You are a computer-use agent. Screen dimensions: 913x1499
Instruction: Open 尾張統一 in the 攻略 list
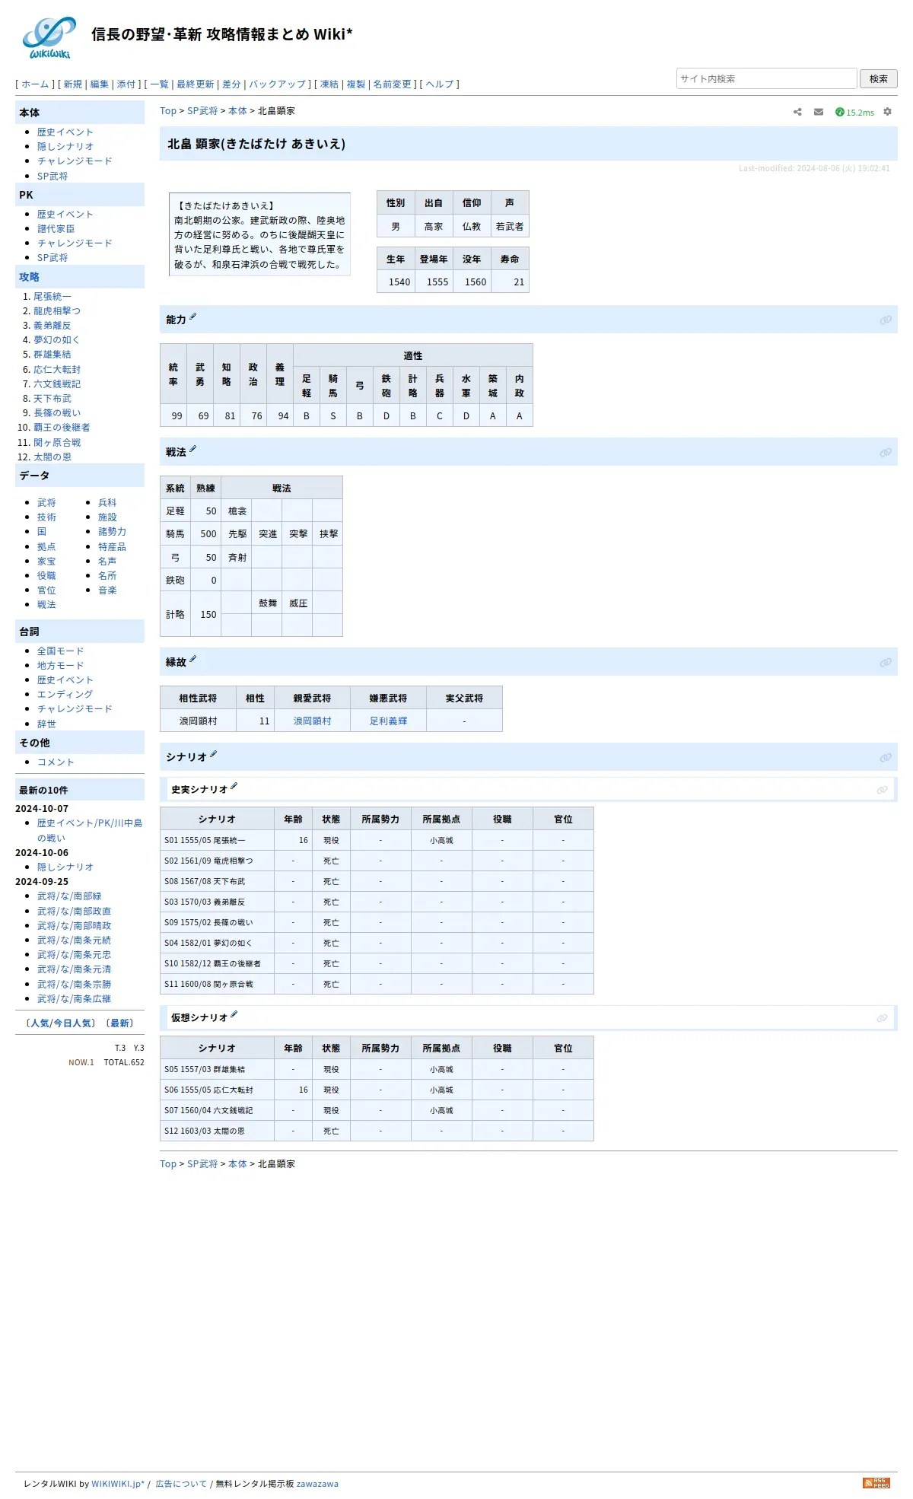52,297
